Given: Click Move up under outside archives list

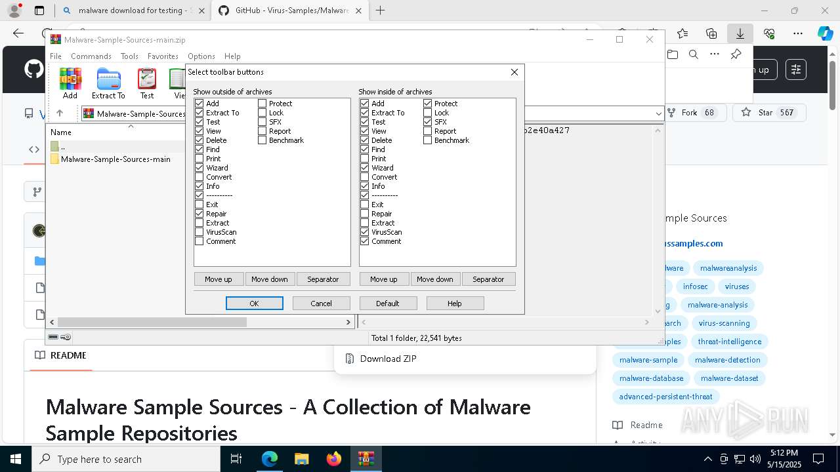Looking at the screenshot, I should (219, 279).
